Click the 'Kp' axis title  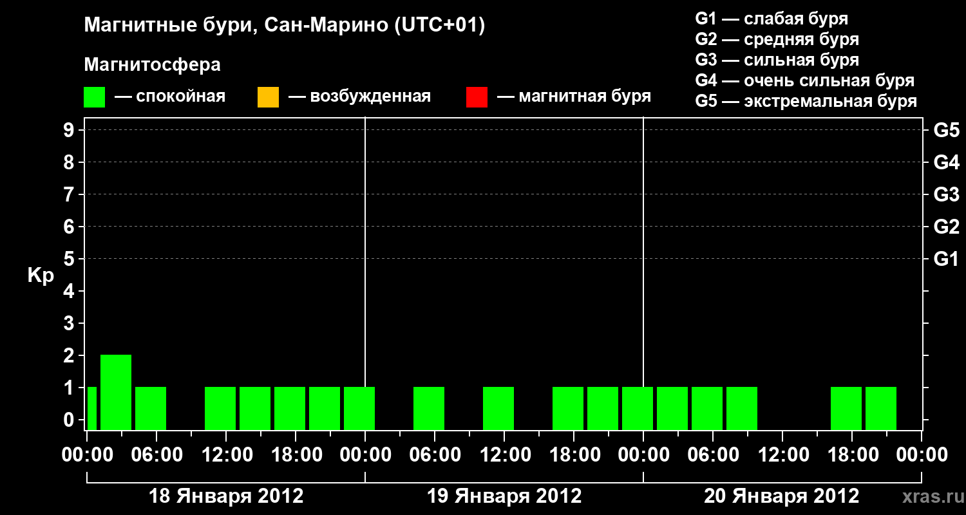[41, 276]
